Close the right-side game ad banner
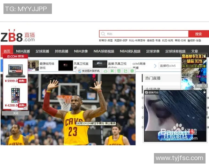Viewport: 209px width, 167px height. 201,86
